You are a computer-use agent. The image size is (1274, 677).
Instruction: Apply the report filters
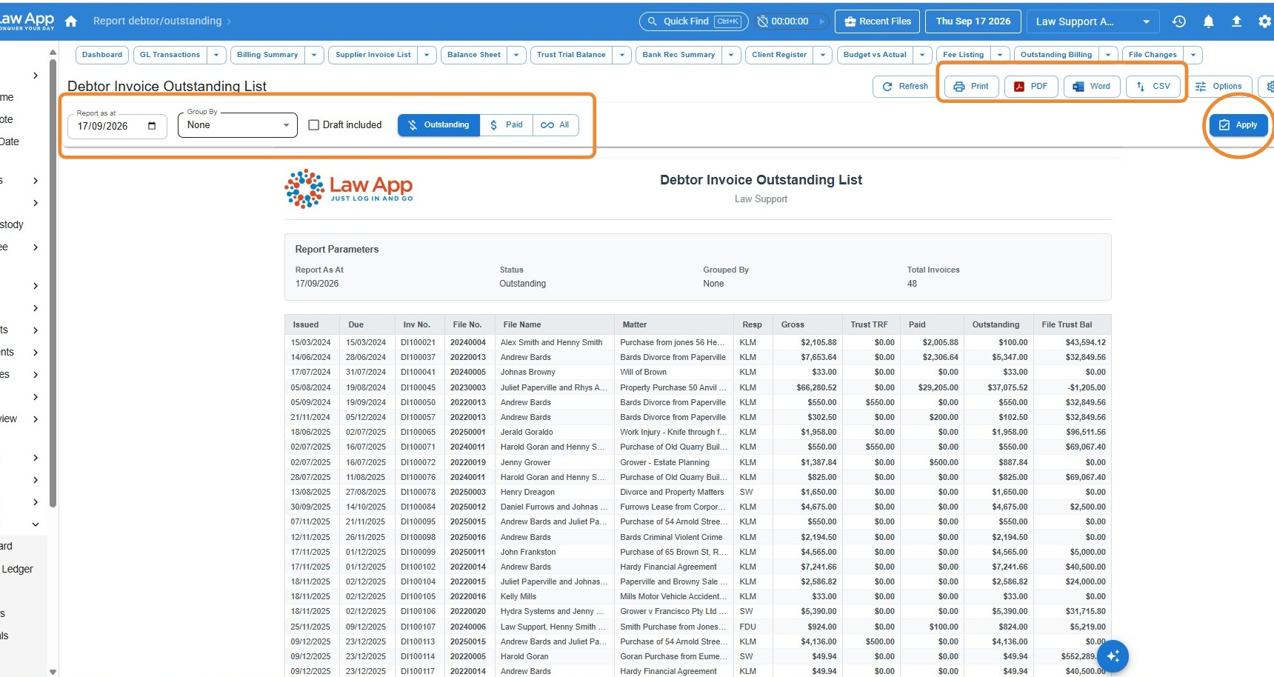coord(1238,125)
